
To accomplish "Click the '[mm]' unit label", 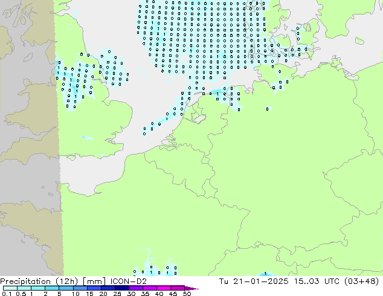I will point(94,282).
